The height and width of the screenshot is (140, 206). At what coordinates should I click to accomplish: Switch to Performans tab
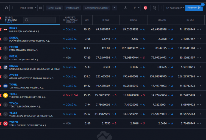pos(73,8)
